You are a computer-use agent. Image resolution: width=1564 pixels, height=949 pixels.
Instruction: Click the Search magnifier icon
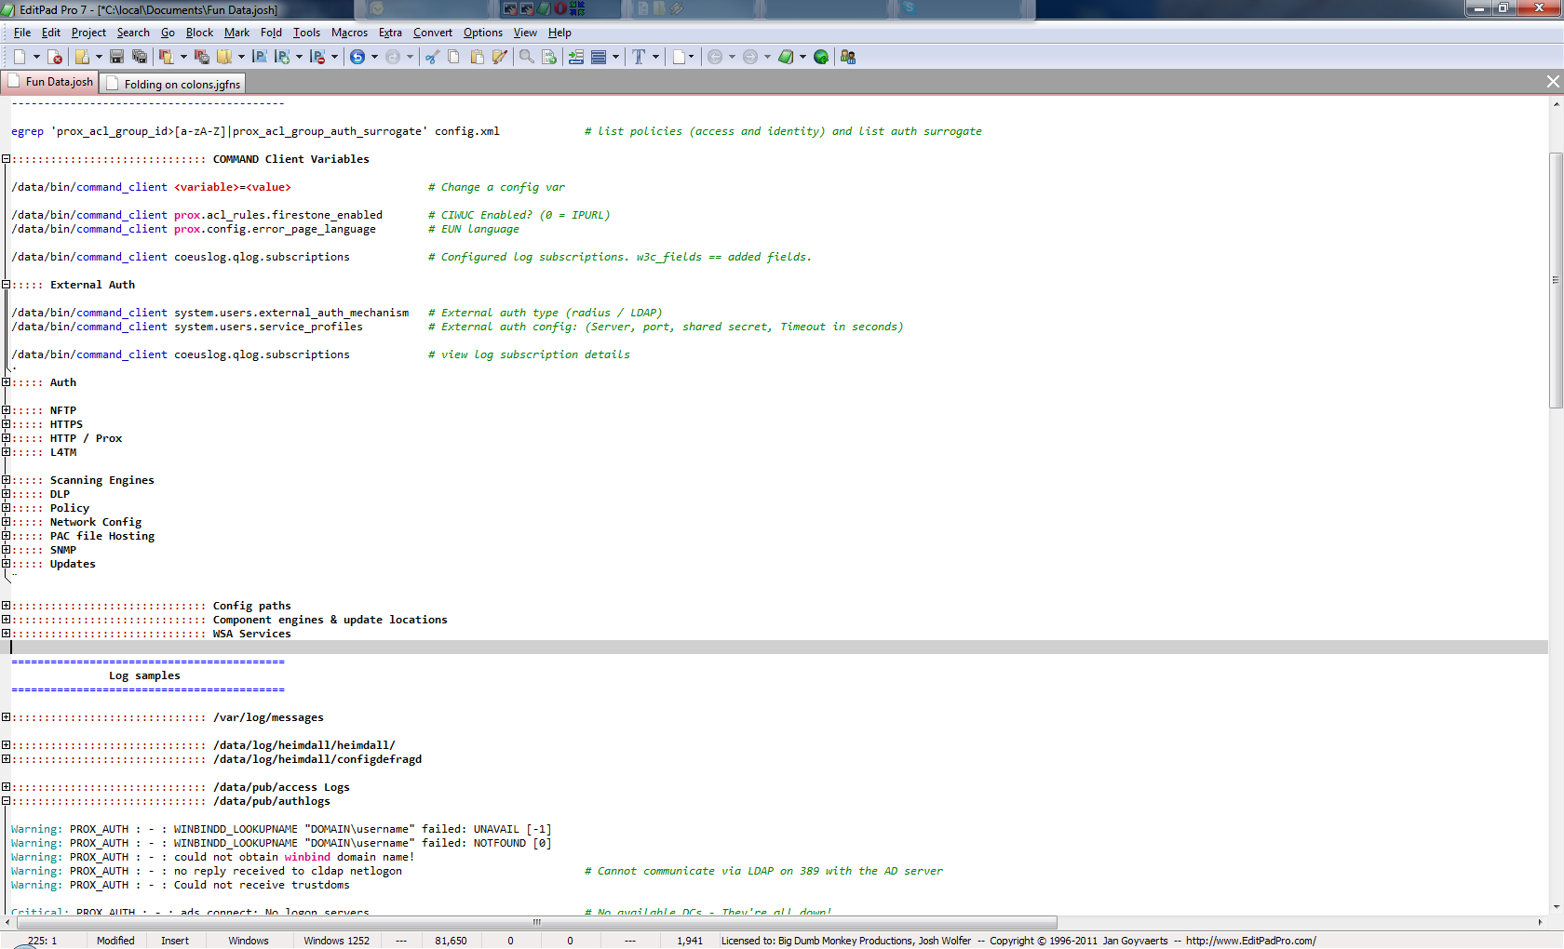[526, 57]
